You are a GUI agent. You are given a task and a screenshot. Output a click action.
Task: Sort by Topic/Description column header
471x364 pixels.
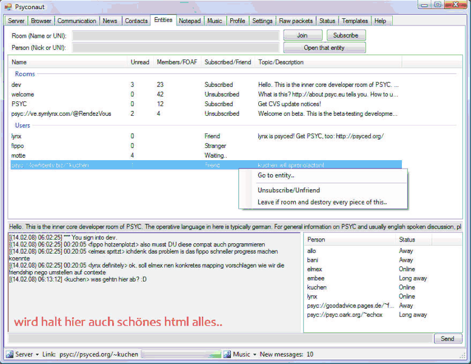(329, 62)
